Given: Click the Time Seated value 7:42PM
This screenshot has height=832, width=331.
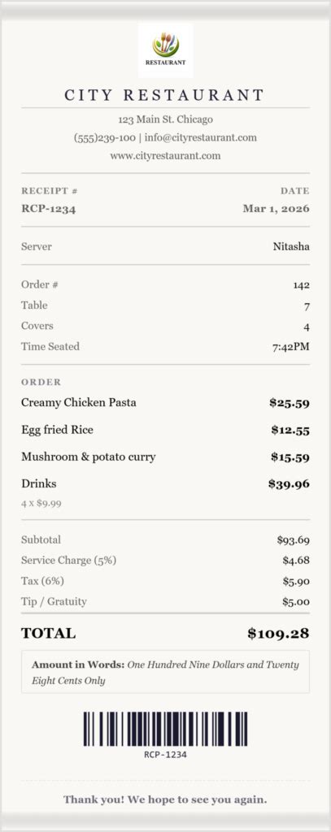Looking at the screenshot, I should tap(290, 347).
